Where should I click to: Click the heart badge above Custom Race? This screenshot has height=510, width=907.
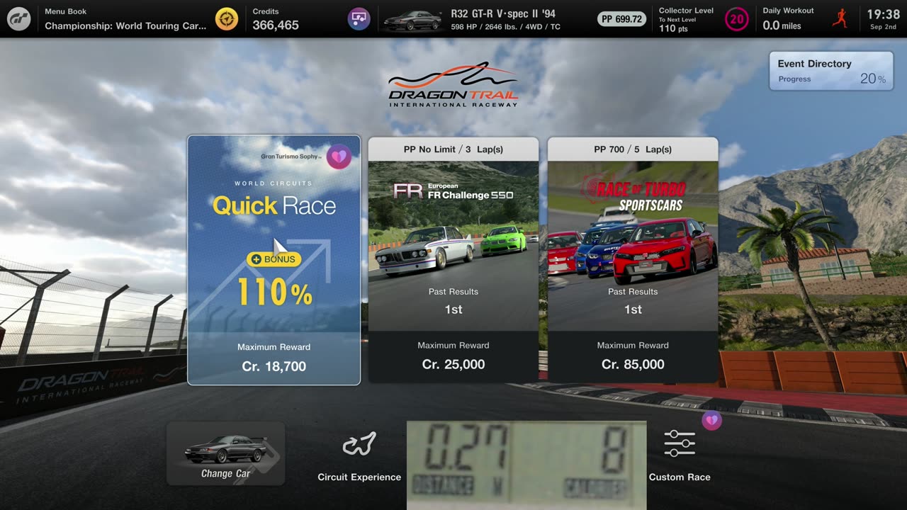[711, 421]
